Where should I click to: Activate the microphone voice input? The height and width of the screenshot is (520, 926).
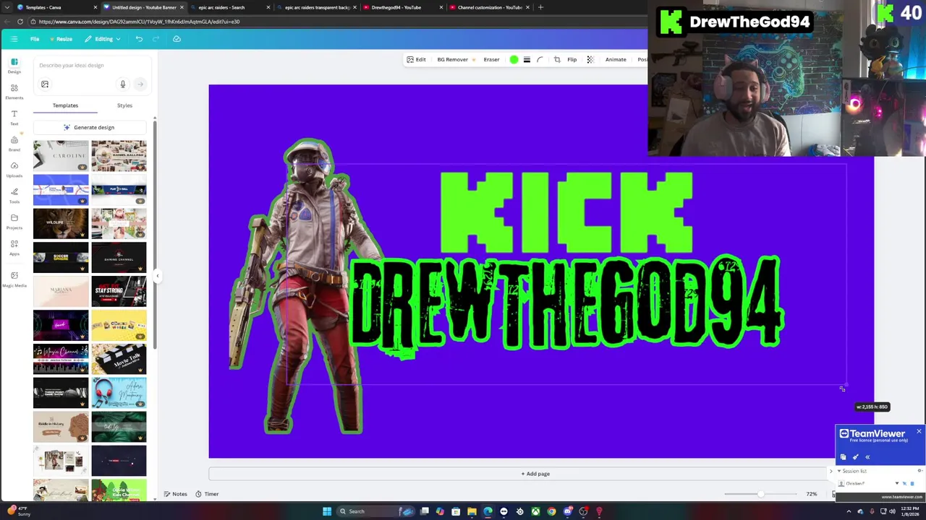[x=123, y=84]
